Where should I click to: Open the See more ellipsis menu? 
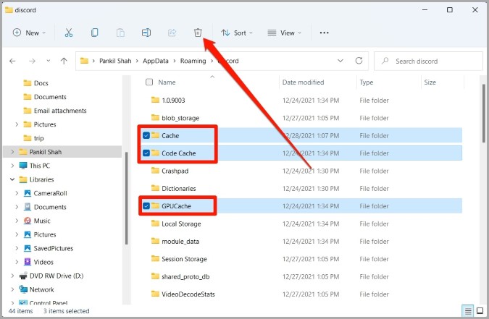324,33
